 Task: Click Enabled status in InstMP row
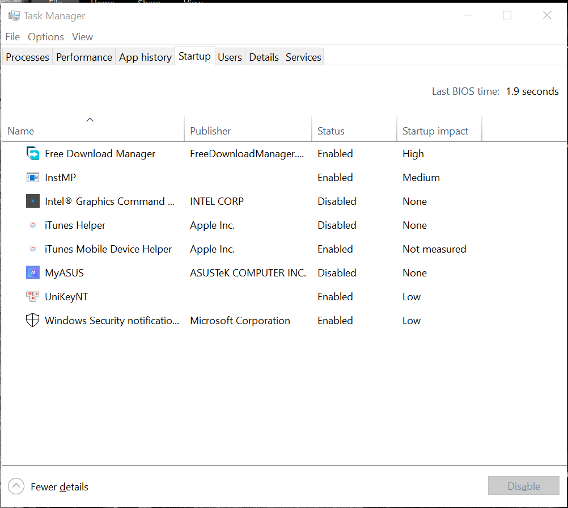coord(335,178)
